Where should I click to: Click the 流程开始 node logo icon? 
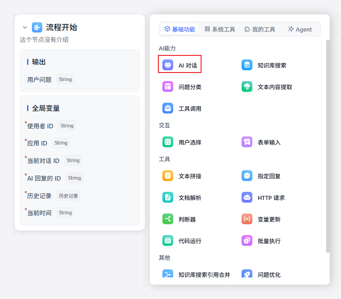[x=37, y=27]
